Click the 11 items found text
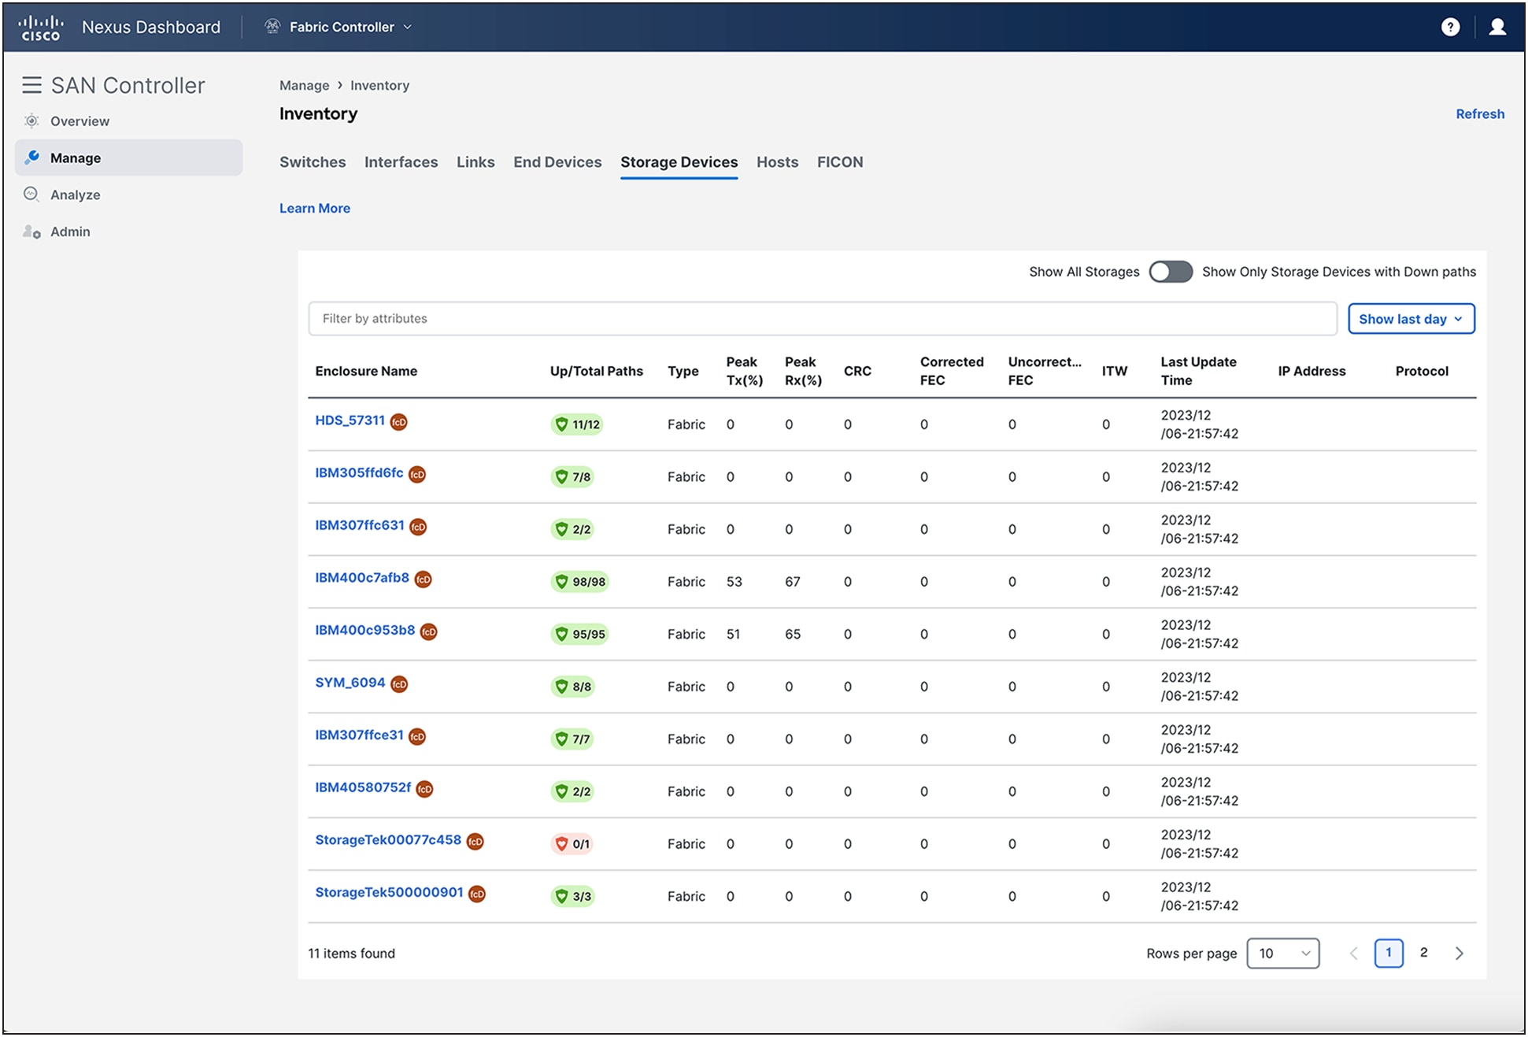 [351, 954]
